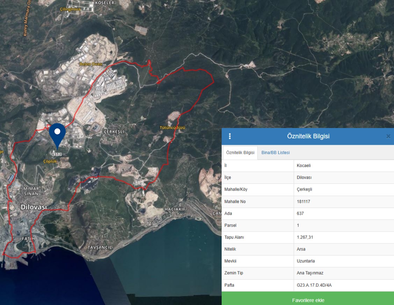Click the Tütüncüdüzü map label

click(172, 128)
